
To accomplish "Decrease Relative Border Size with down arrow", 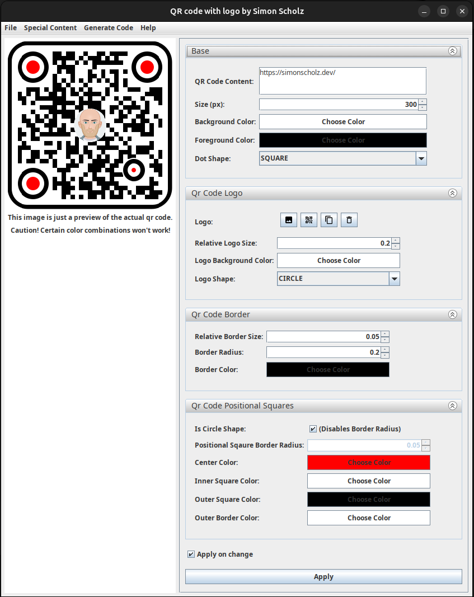I will click(x=385, y=340).
